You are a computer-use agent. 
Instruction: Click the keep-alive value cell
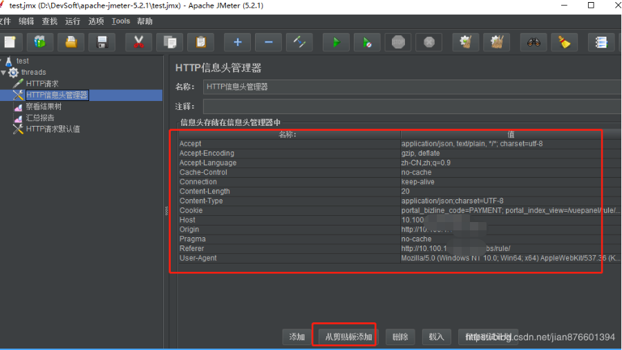pyautogui.click(x=511, y=182)
